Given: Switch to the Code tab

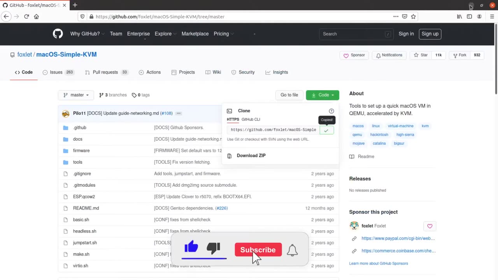Looking at the screenshot, I should coord(24,72).
